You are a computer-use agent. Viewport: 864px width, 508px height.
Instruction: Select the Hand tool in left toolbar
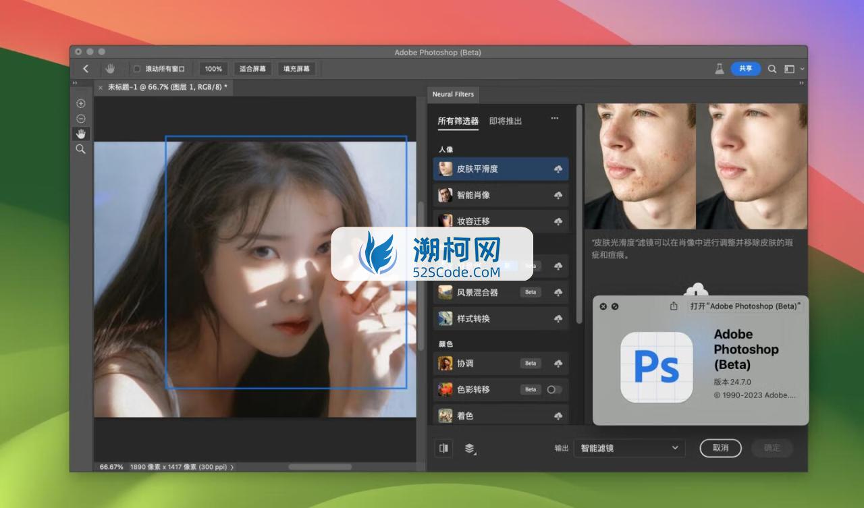[x=81, y=134]
